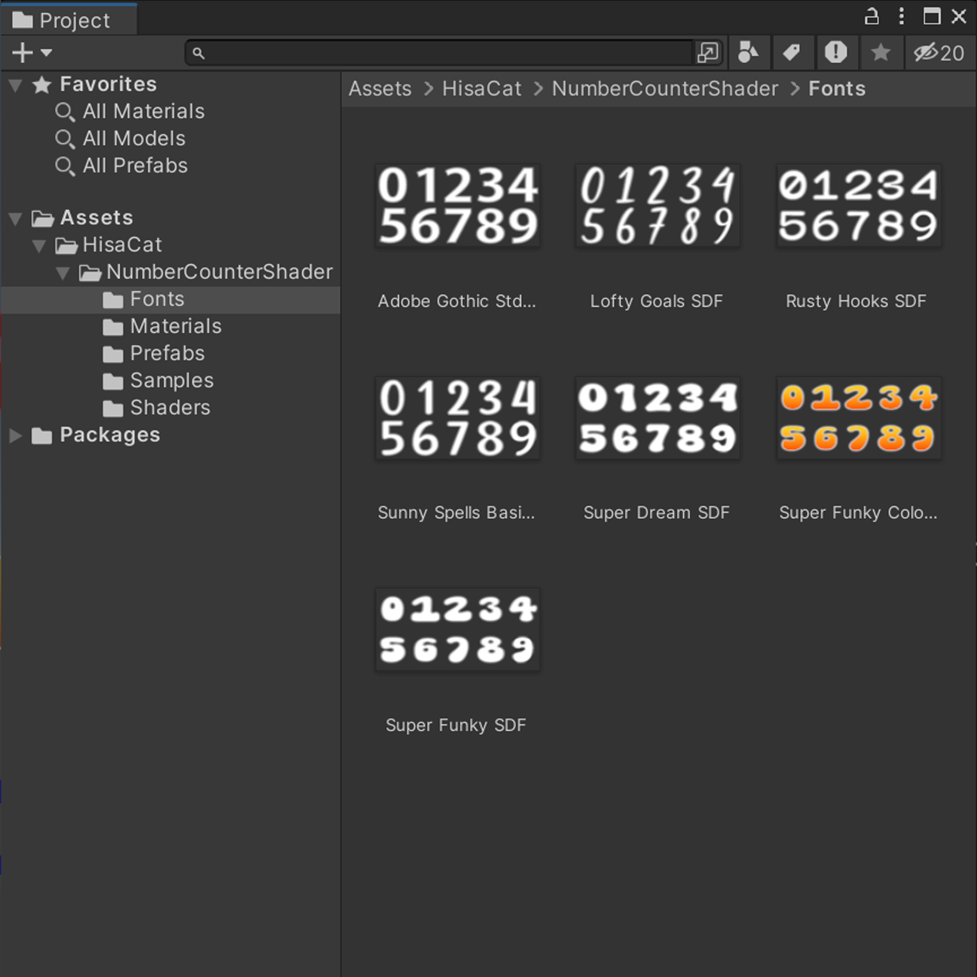Save the current search to Favorites star icon
This screenshot has width=977, height=977.
coord(881,52)
